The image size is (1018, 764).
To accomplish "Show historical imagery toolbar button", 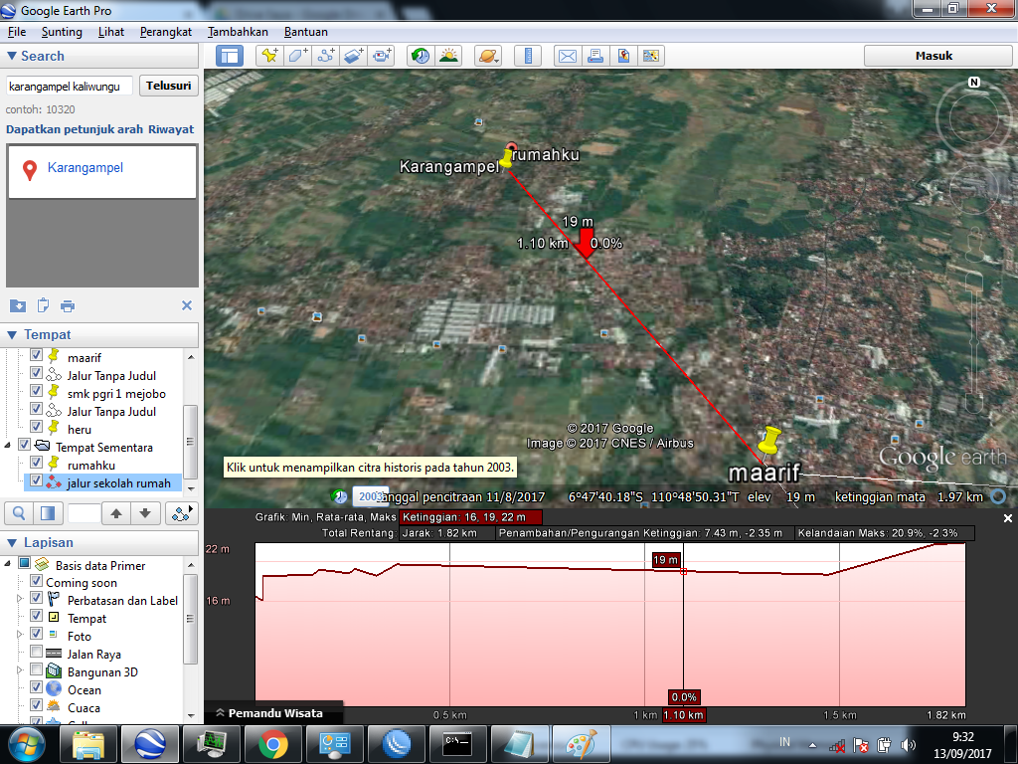I will click(421, 56).
